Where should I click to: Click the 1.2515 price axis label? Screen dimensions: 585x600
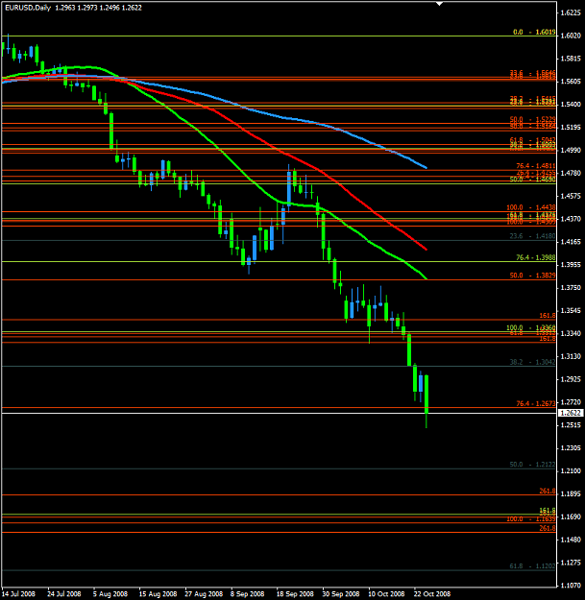[571, 425]
